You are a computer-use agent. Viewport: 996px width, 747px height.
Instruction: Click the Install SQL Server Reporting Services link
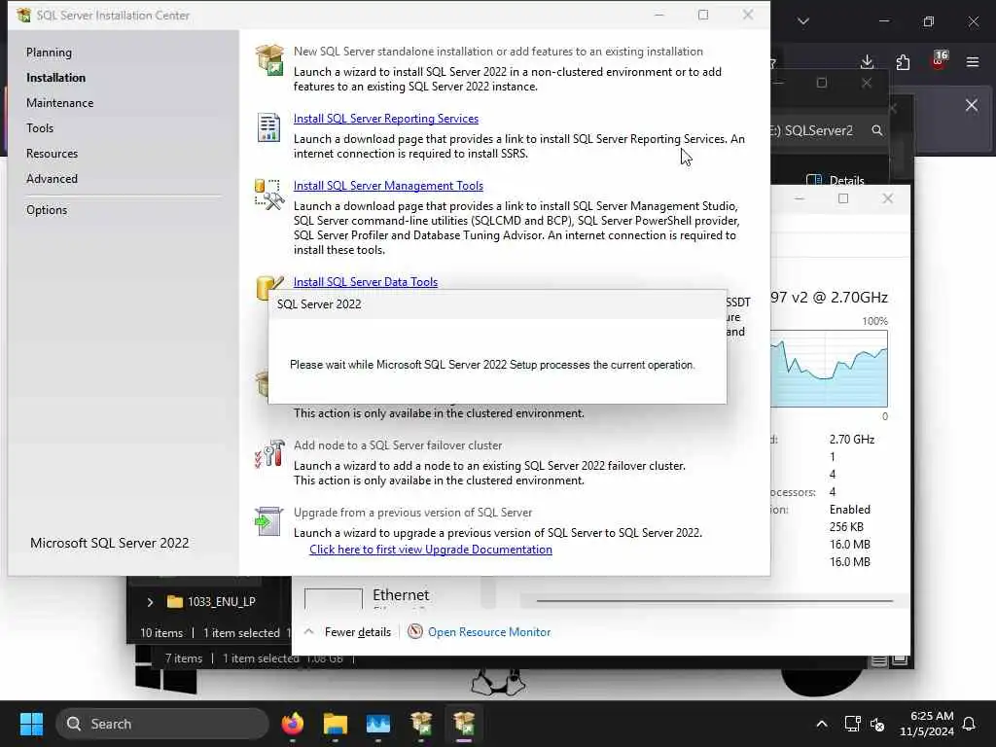(x=386, y=119)
